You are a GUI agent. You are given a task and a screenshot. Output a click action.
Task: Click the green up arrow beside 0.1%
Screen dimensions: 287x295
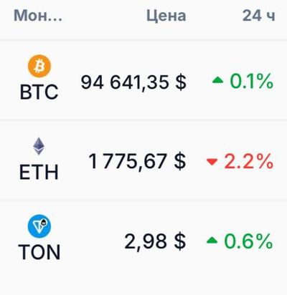[x=217, y=80]
